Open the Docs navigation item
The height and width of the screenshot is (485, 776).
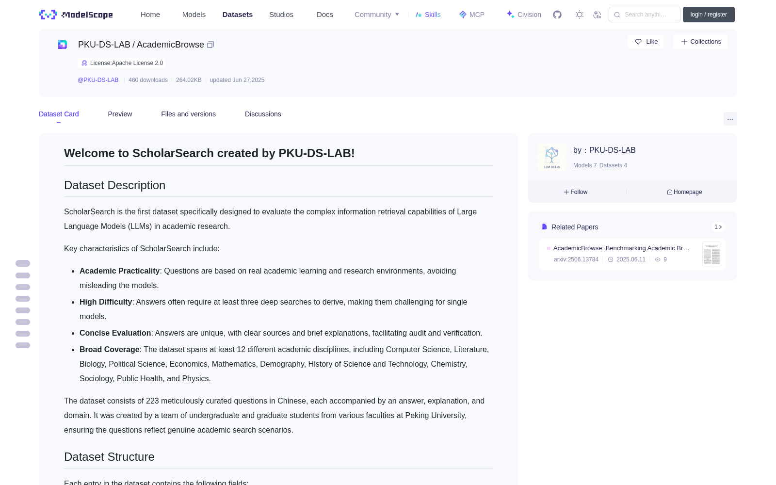tap(325, 15)
